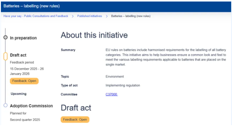The image size is (233, 127).
Task: Select the In preparation stage label
Action: pos(23,38)
